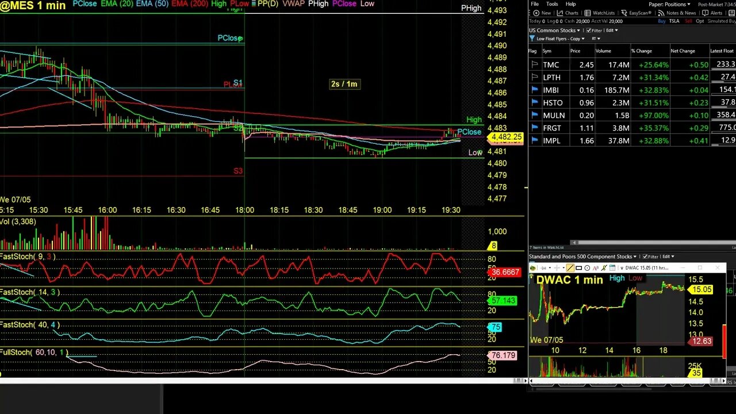Open the pointer tool dropdown arrow in DWAC toolbar
The image size is (736, 414).
[x=563, y=268]
